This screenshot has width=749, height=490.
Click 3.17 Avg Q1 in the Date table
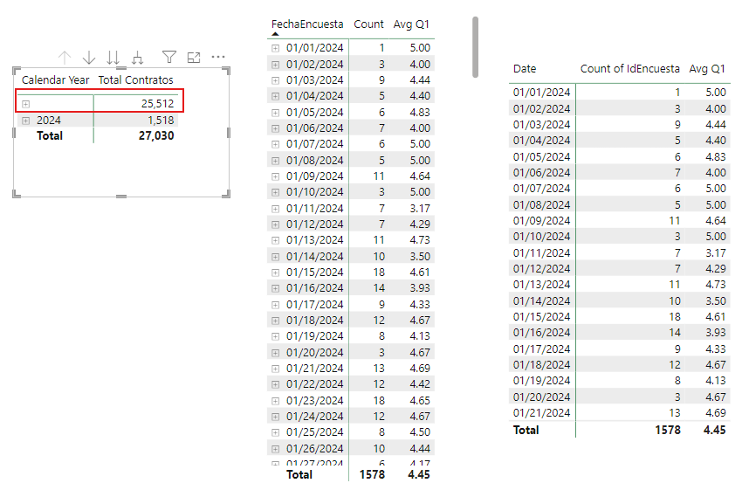[x=716, y=253]
